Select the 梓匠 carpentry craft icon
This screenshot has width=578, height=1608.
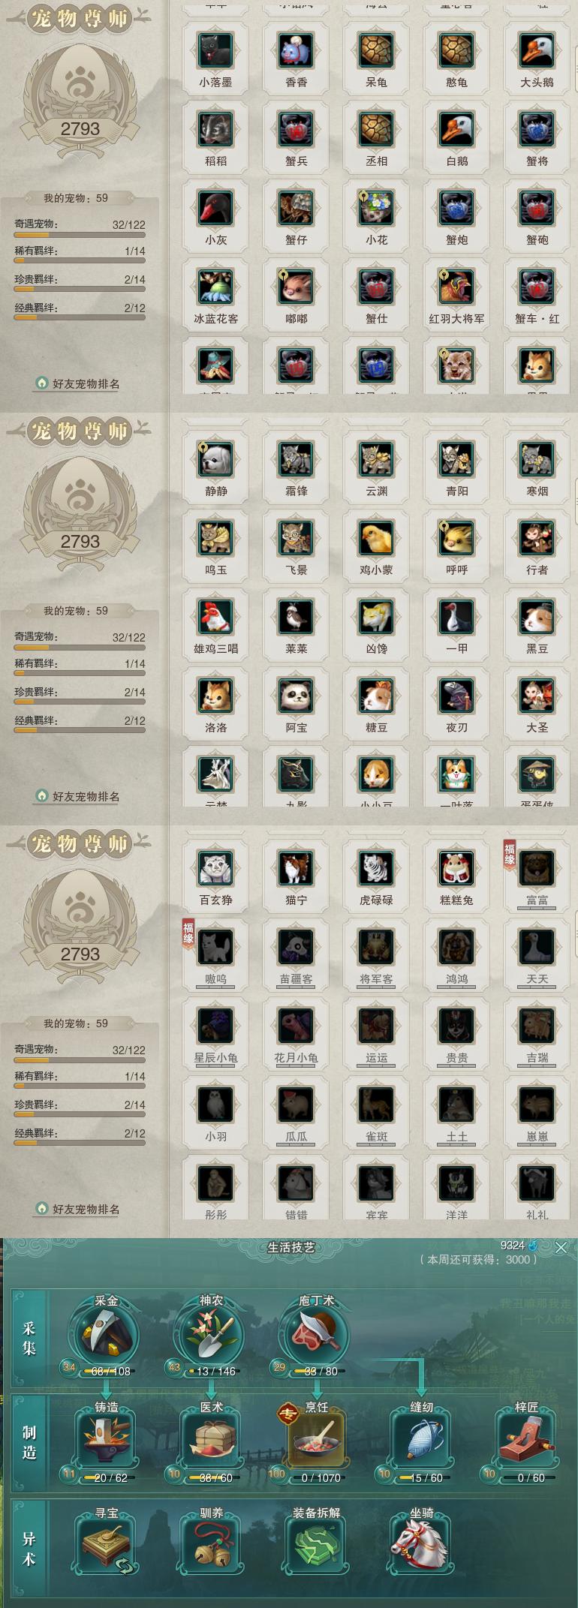[526, 1437]
